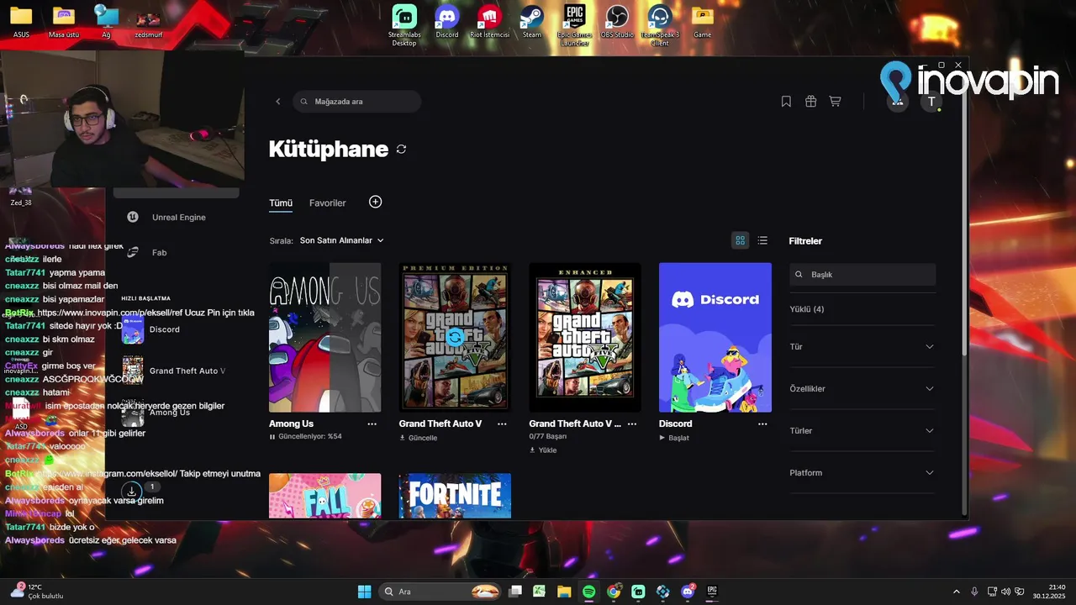Open the Fall Guys cover
The width and height of the screenshot is (1076, 605).
[324, 496]
